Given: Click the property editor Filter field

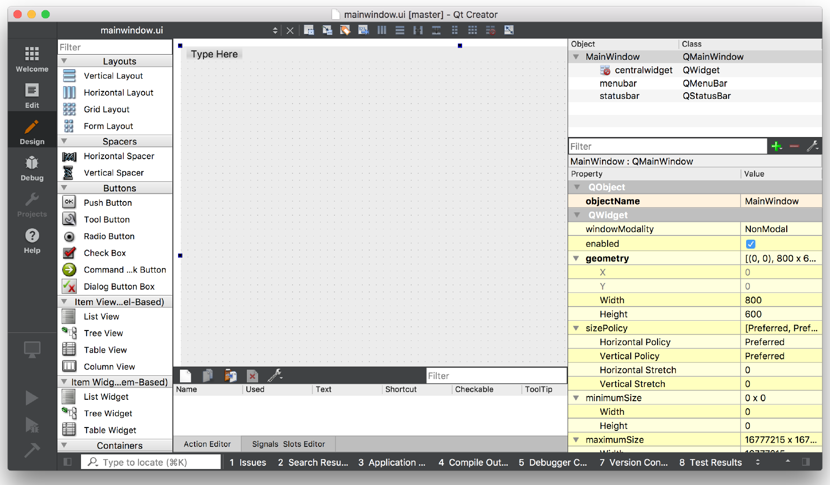Looking at the screenshot, I should pyautogui.click(x=667, y=146).
